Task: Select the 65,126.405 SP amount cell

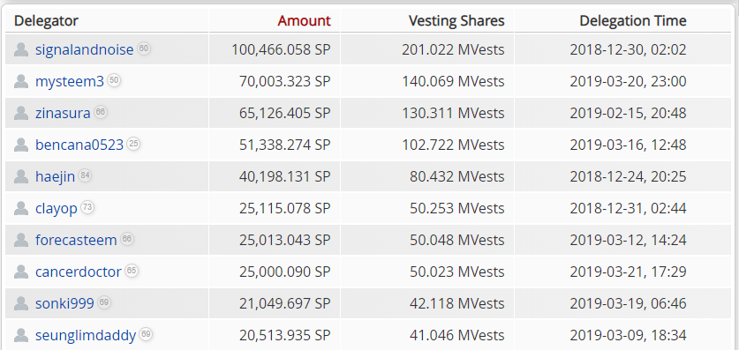Action: (275, 113)
